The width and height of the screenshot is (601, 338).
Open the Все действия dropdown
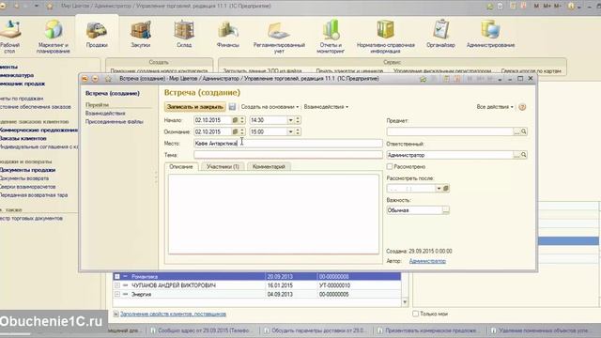pyautogui.click(x=495, y=107)
